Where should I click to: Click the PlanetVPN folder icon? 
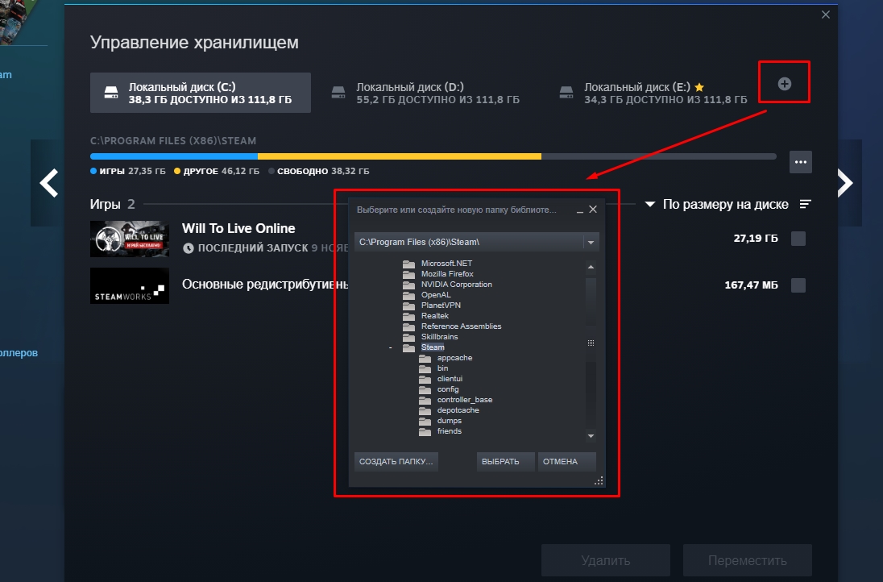tap(408, 306)
